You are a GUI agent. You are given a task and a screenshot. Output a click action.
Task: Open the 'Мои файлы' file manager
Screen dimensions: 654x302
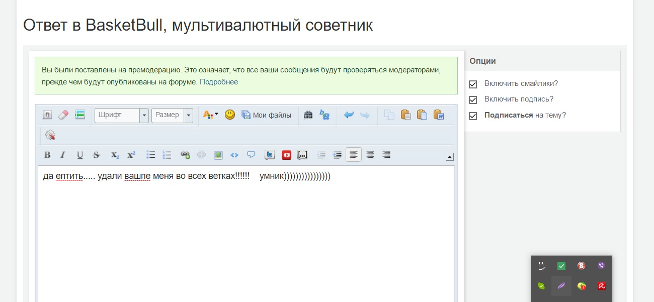267,115
